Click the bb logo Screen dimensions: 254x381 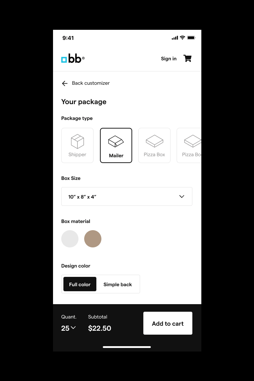pos(73,58)
